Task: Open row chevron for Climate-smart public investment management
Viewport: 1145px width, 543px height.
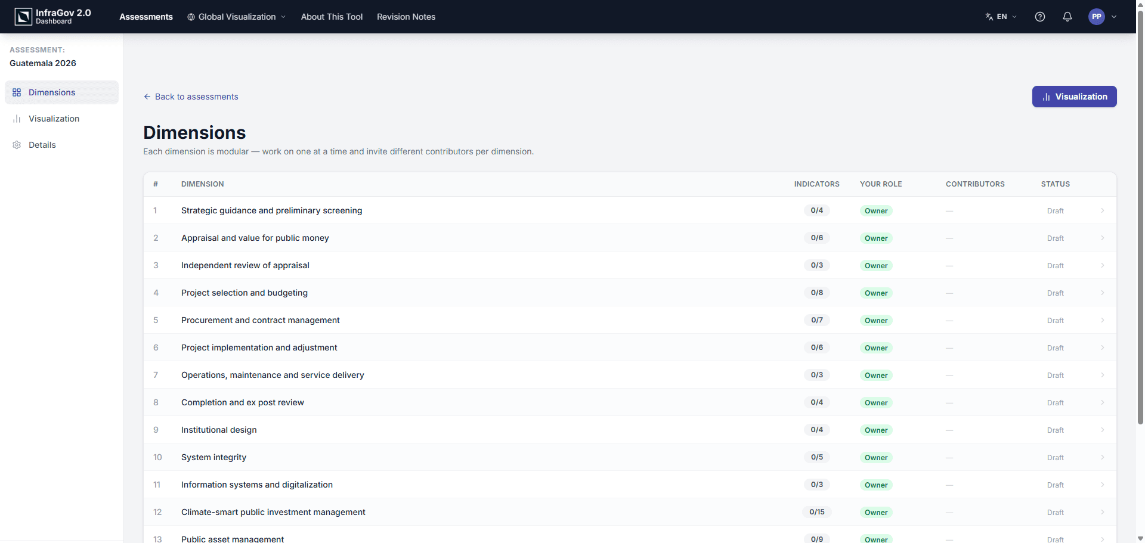Action: tap(1102, 512)
